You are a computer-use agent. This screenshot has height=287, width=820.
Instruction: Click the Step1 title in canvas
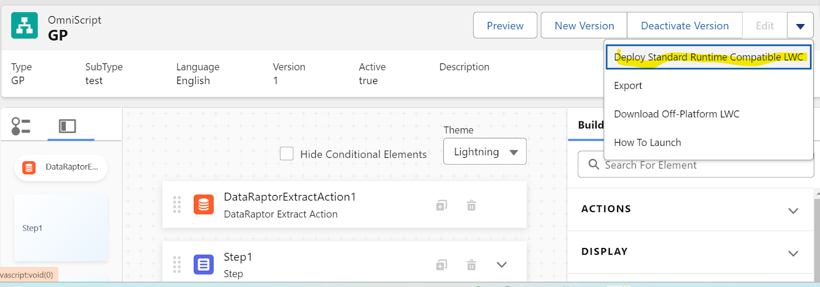(238, 257)
